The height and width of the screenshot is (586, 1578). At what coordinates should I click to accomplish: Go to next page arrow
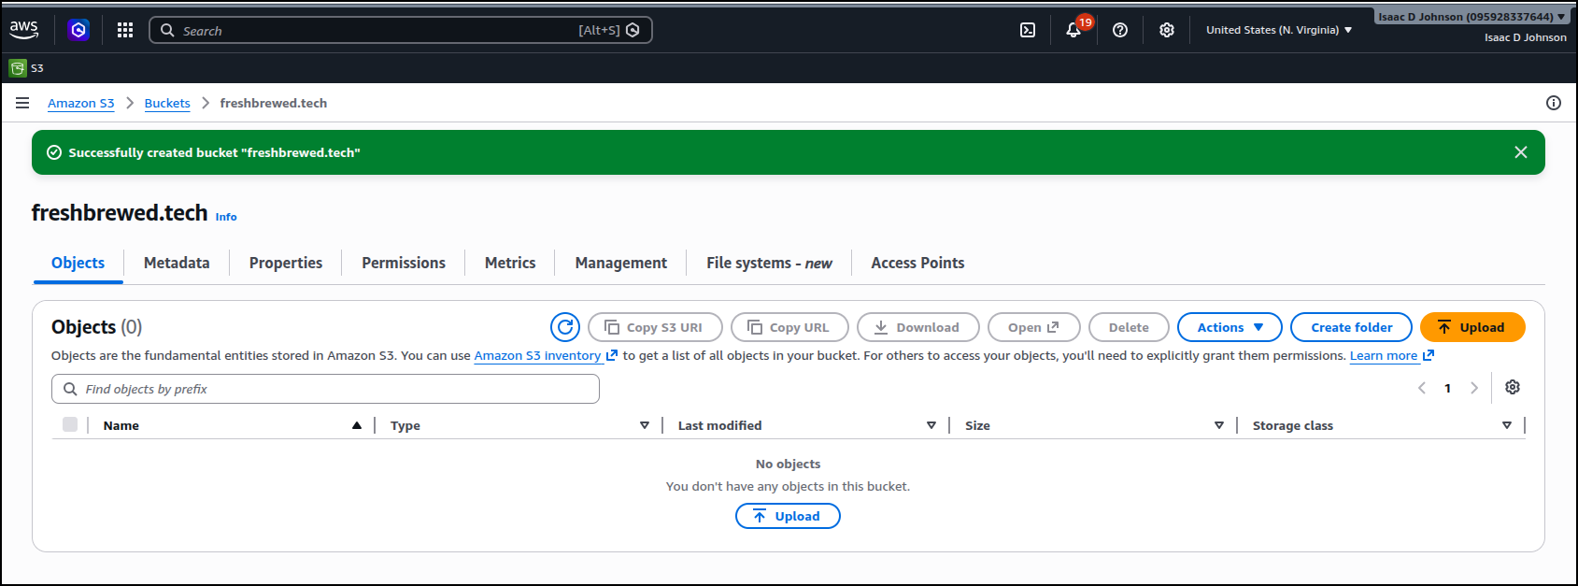click(x=1474, y=388)
